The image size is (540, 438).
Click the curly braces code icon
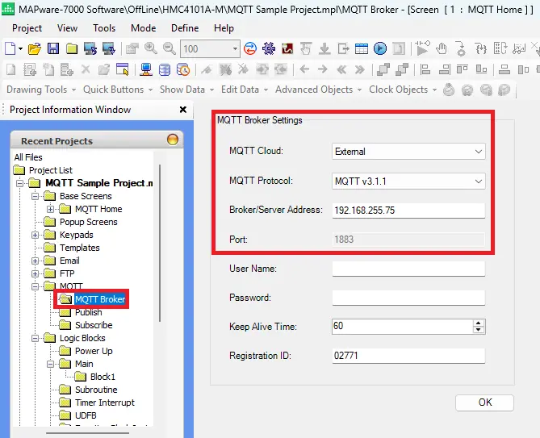coord(481,48)
